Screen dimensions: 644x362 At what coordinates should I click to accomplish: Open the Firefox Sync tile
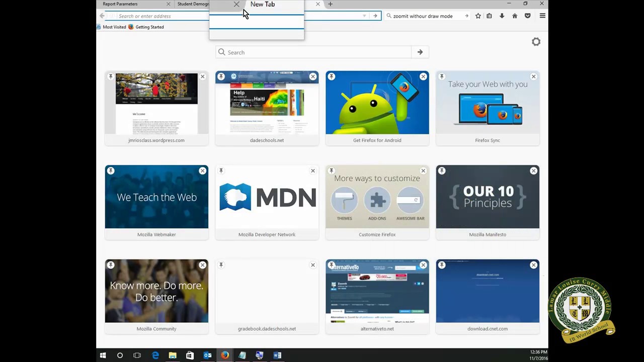[488, 108]
